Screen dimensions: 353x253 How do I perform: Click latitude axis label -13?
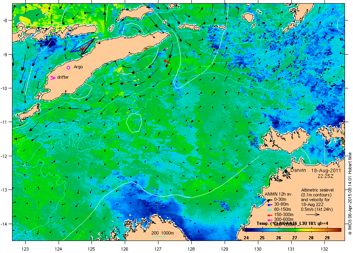(x=4, y=190)
